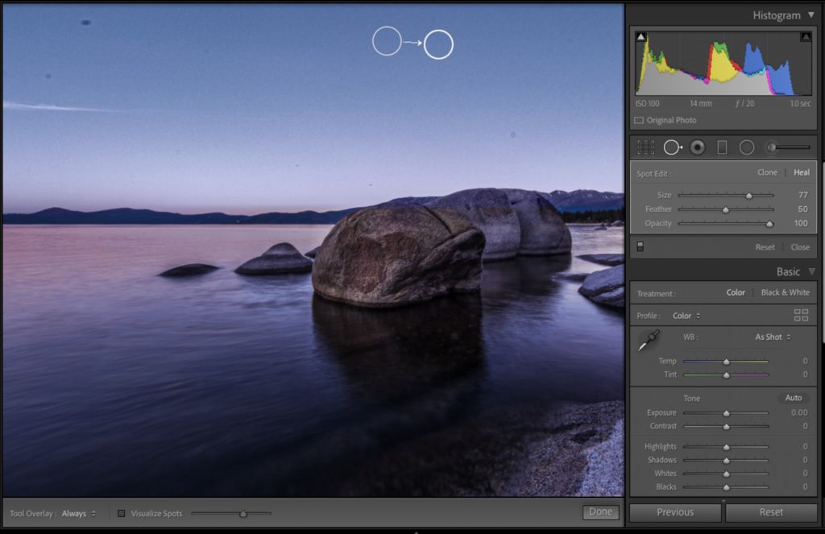Switch Treatment to Black & White

(786, 292)
